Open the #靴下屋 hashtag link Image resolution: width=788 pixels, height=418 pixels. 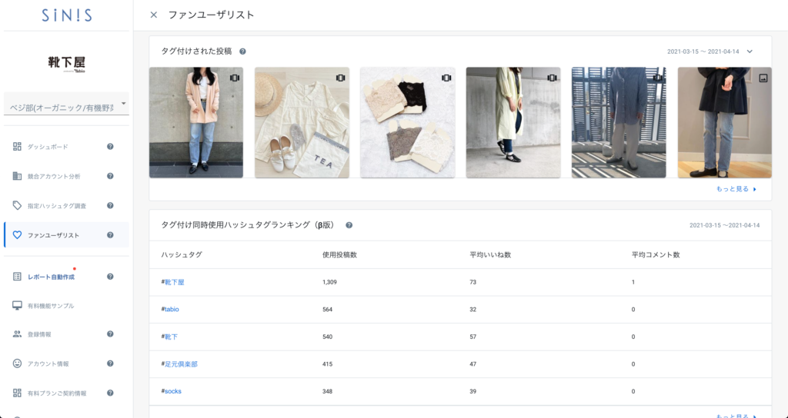(173, 283)
